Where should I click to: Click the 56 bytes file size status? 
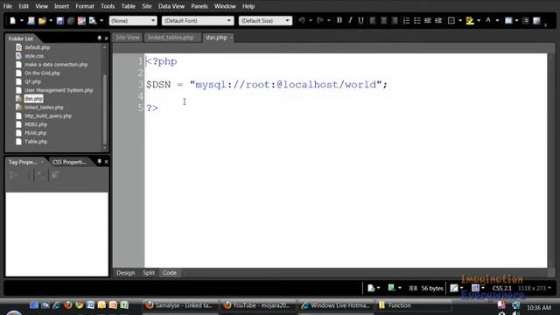432,288
